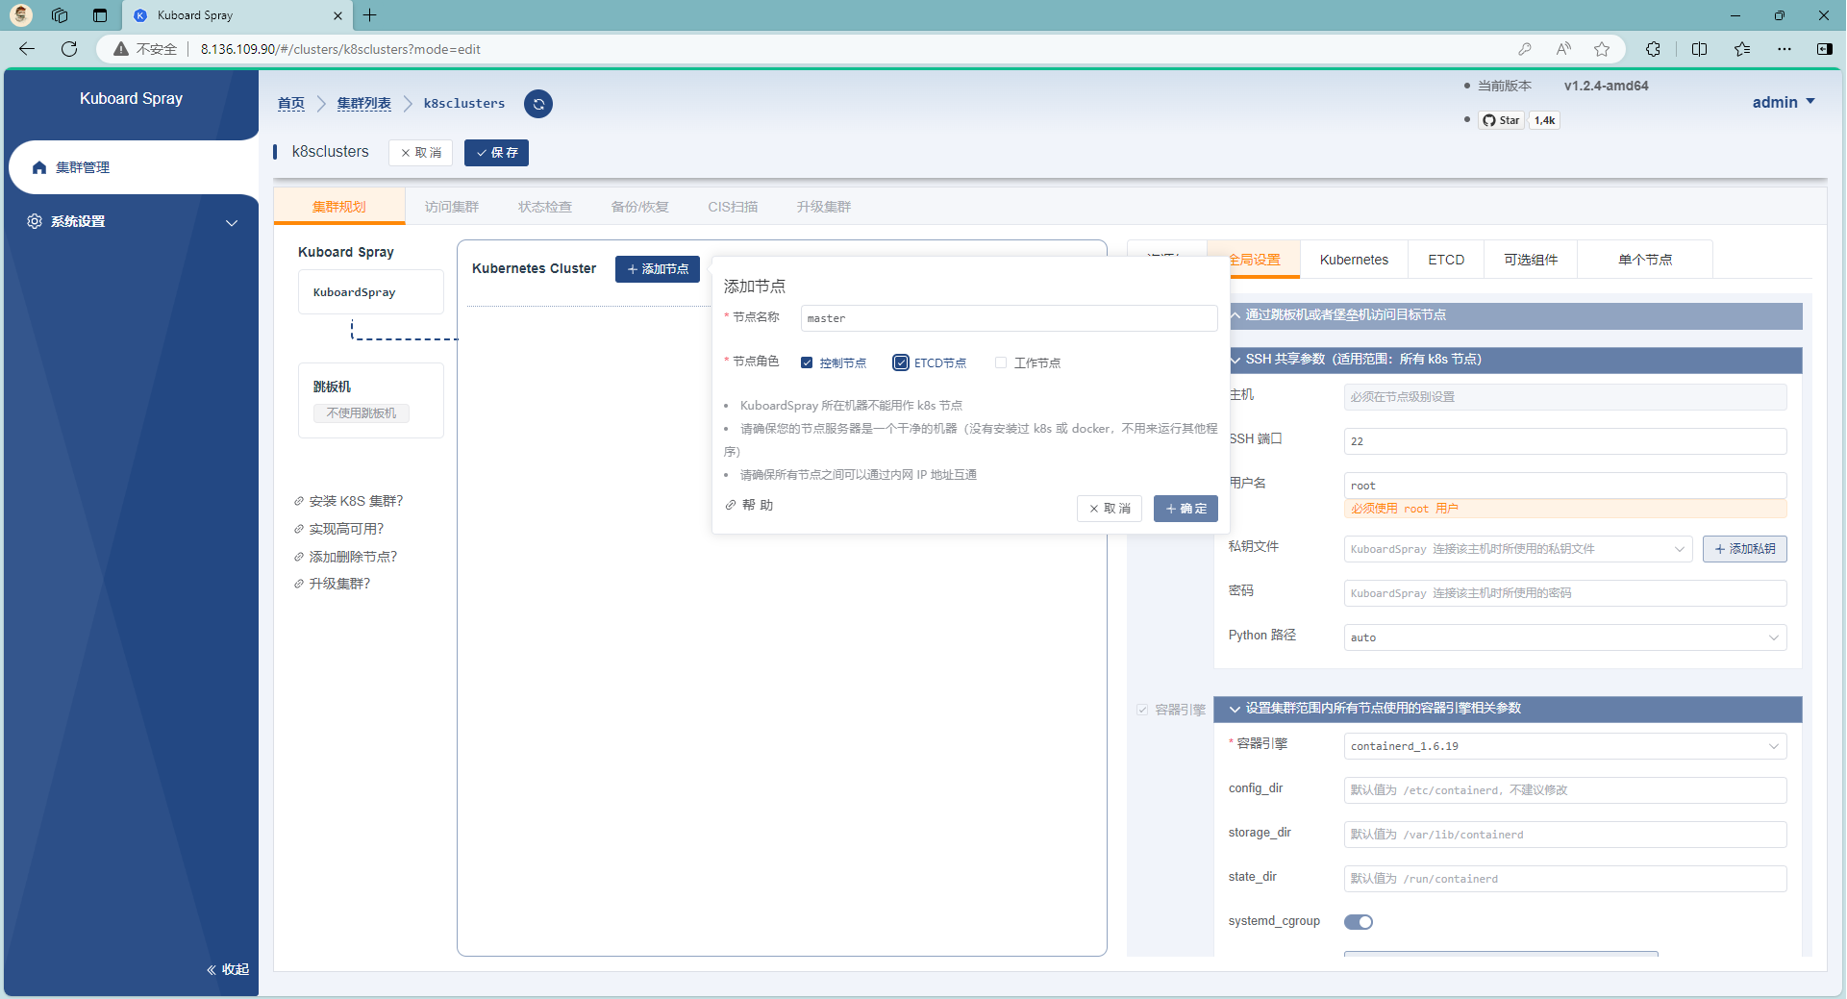Refresh the browser page
The height and width of the screenshot is (999, 1847).
pos(69,49)
